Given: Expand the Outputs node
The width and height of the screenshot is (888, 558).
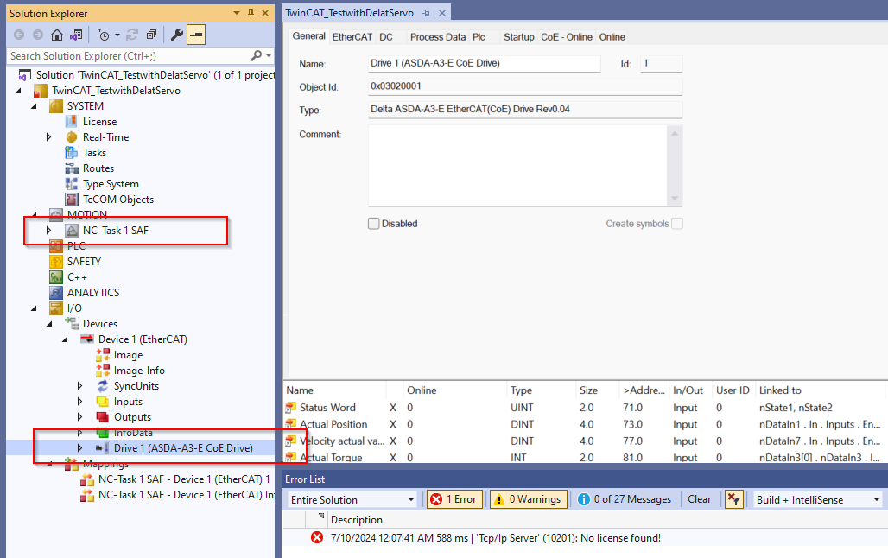Looking at the screenshot, I should pyautogui.click(x=79, y=417).
